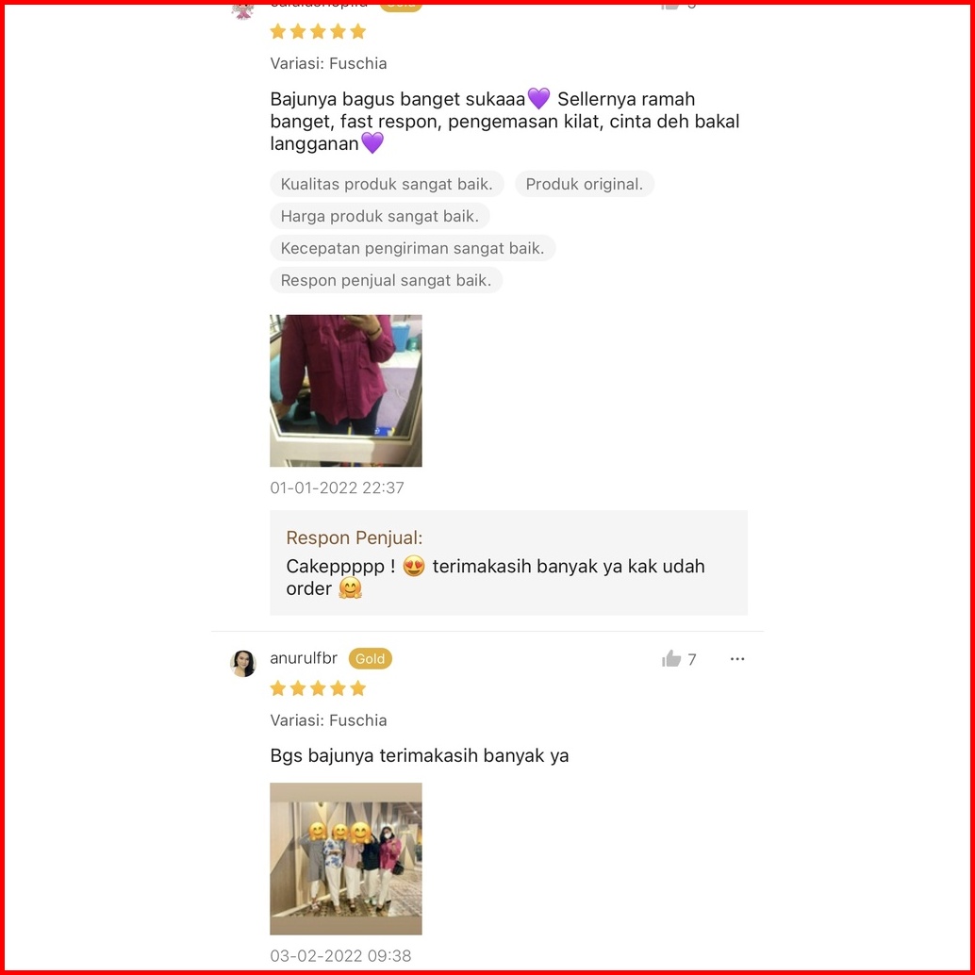Click anurulfbr's five-star rating row
Viewport: 975px width, 975px height.
pos(318,688)
